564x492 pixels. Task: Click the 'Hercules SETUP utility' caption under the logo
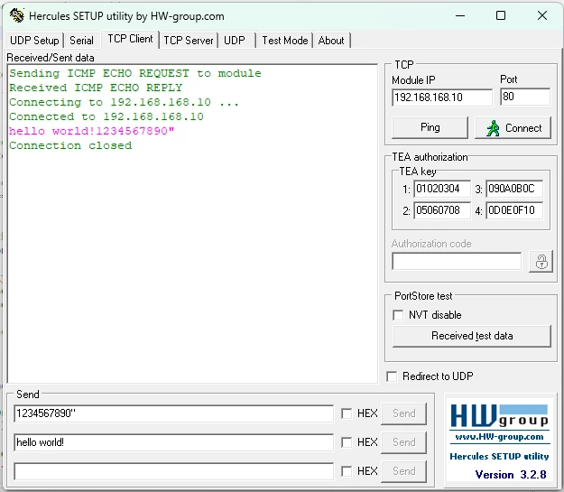click(499, 457)
